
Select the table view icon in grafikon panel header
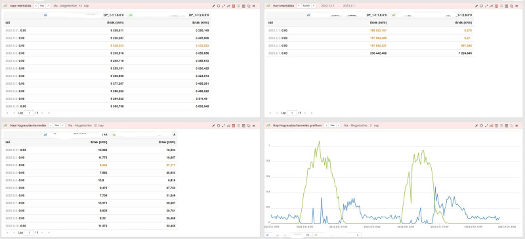tap(497, 125)
